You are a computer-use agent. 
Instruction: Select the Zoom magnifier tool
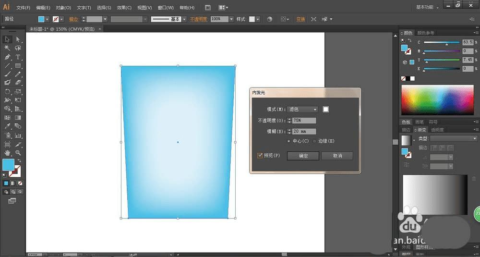(18, 152)
